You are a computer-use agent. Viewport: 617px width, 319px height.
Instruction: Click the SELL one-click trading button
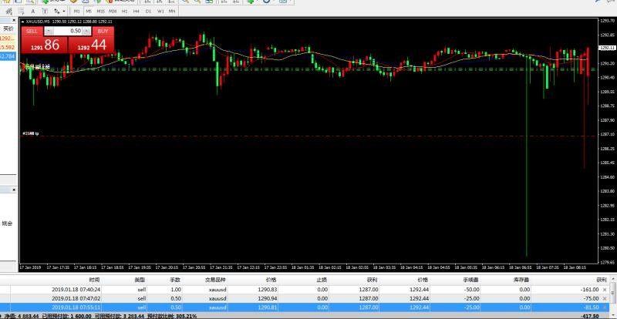32,31
